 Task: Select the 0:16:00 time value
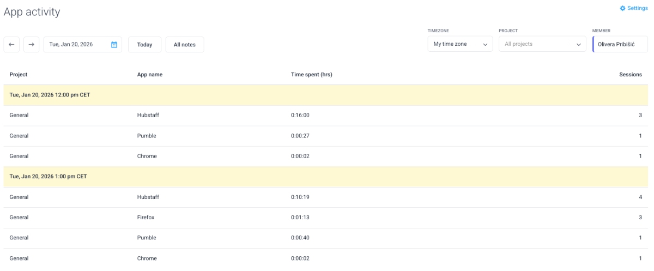[300, 115]
